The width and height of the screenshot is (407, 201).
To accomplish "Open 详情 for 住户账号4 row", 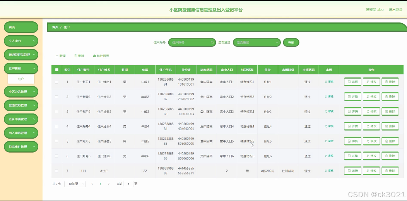I will 353,126.
